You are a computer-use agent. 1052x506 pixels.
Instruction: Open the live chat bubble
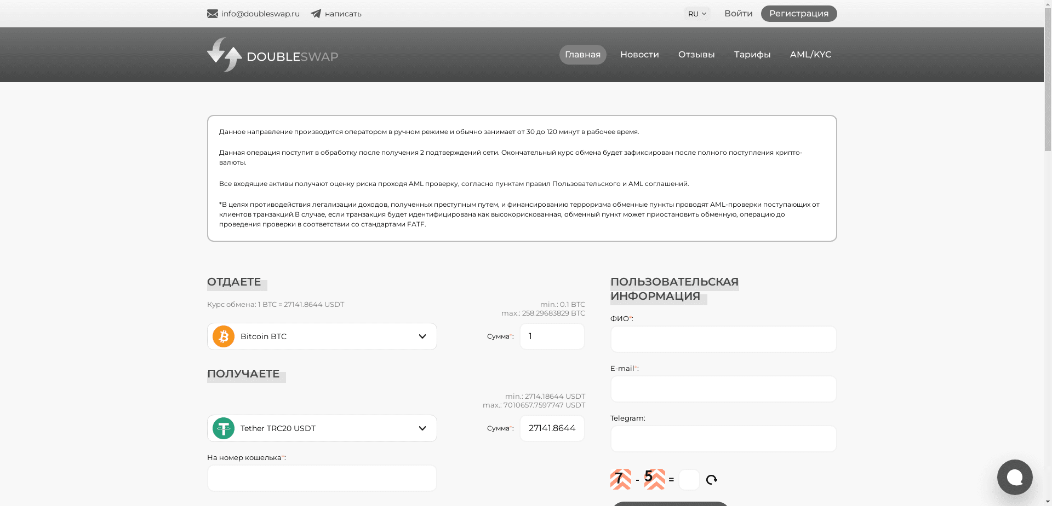tap(1015, 477)
